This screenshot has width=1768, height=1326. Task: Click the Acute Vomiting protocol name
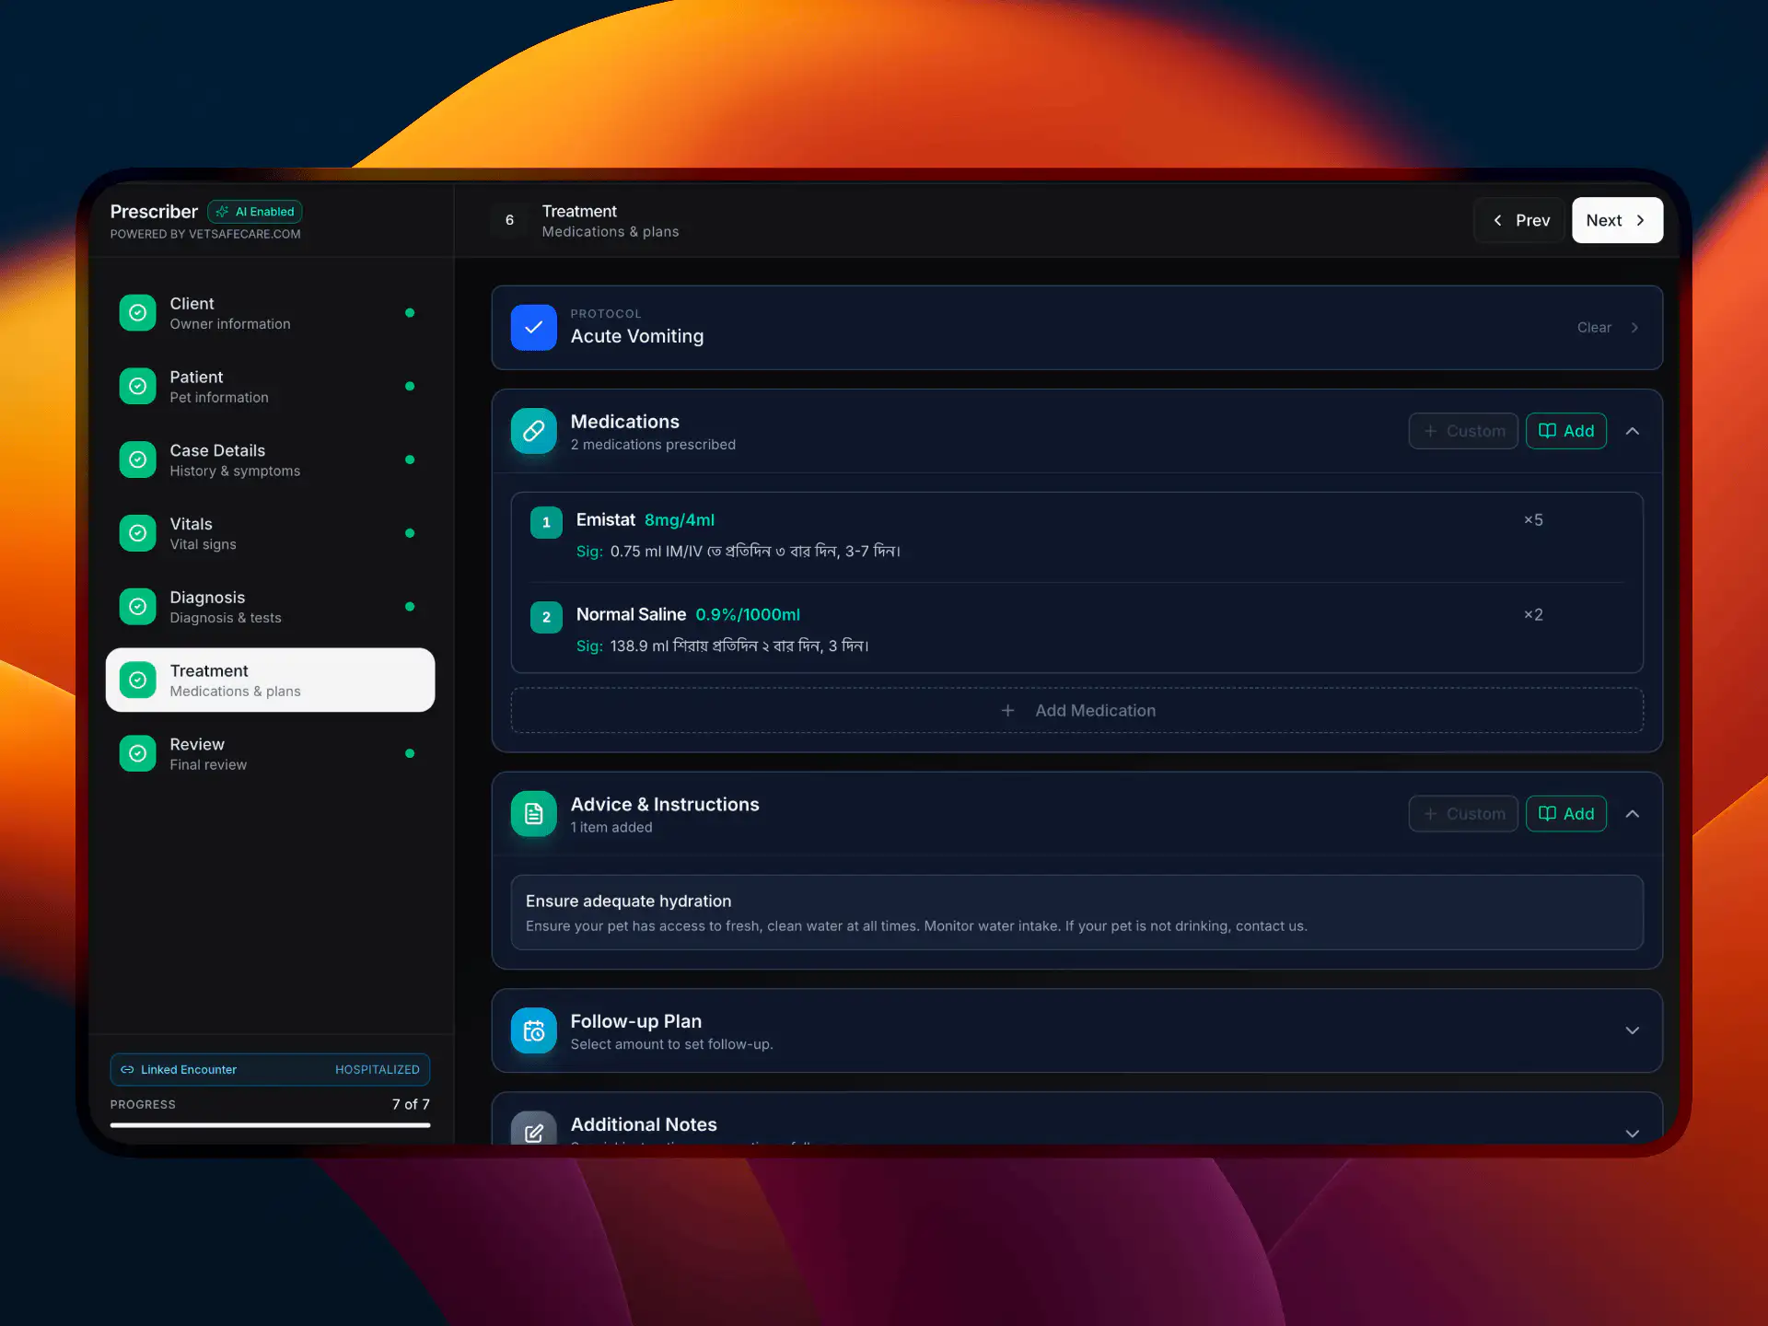coord(637,336)
